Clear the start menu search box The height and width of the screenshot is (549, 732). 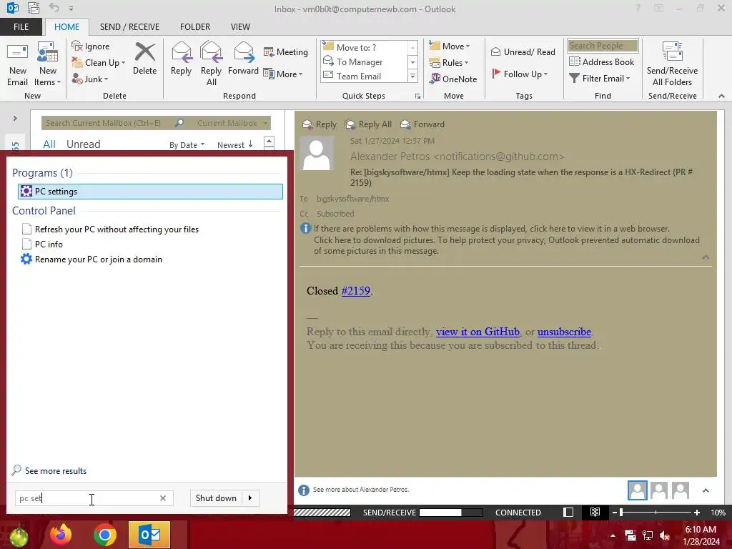coord(163,498)
